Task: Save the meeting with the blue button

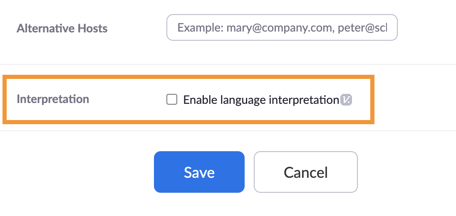Action: tap(199, 172)
